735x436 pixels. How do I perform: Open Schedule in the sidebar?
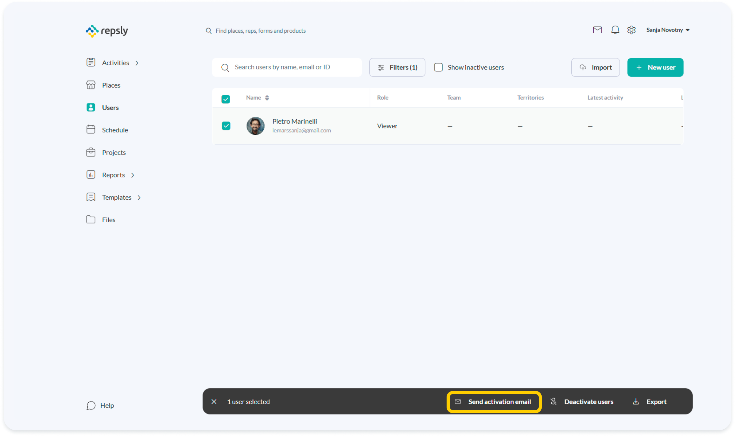115,130
